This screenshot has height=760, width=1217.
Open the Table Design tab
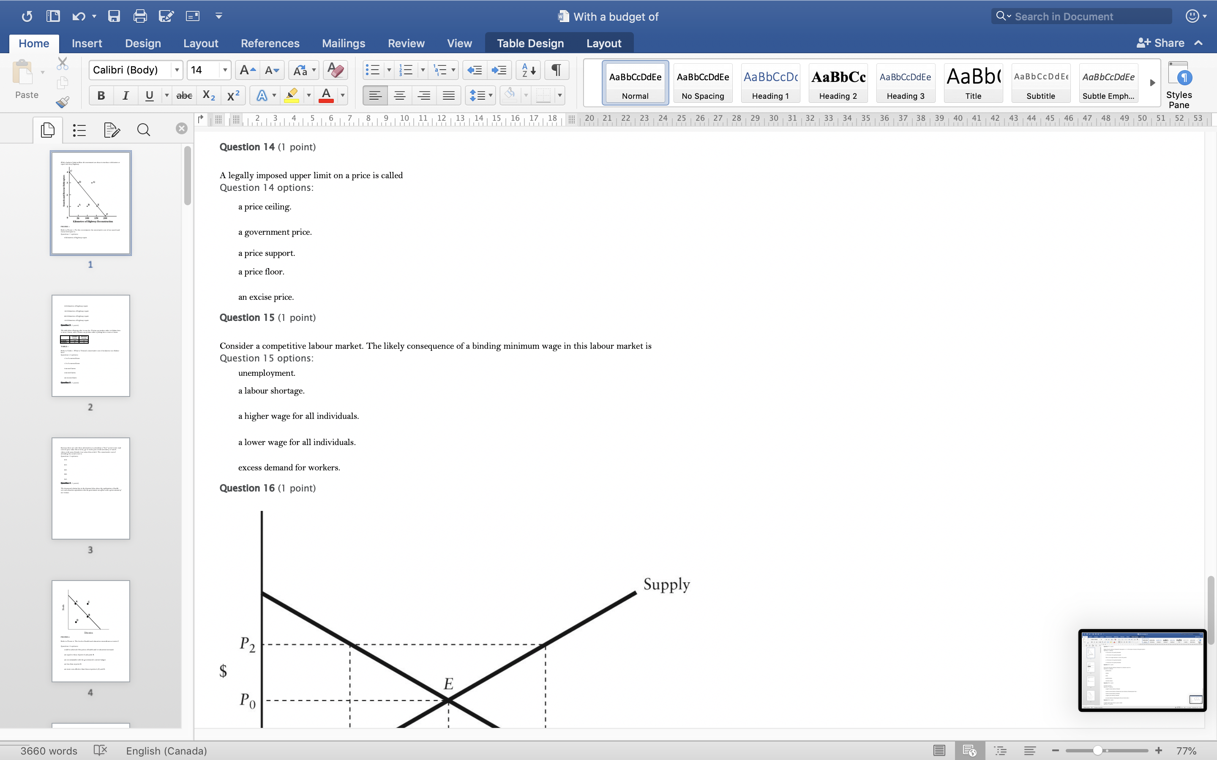[530, 43]
